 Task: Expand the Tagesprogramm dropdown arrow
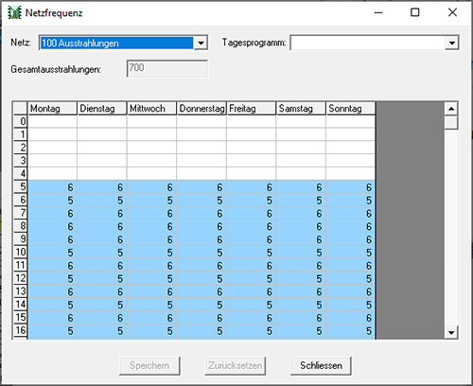452,43
